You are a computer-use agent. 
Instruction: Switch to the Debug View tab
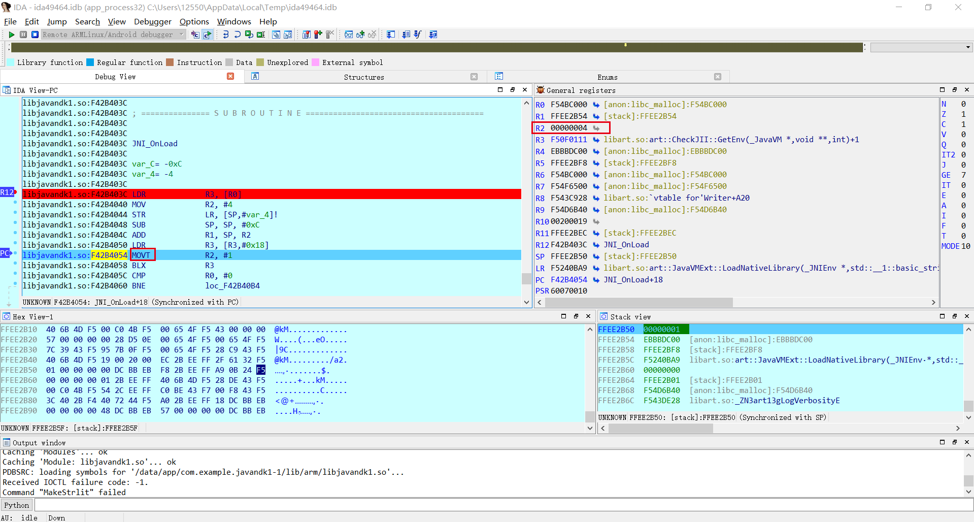[115, 77]
